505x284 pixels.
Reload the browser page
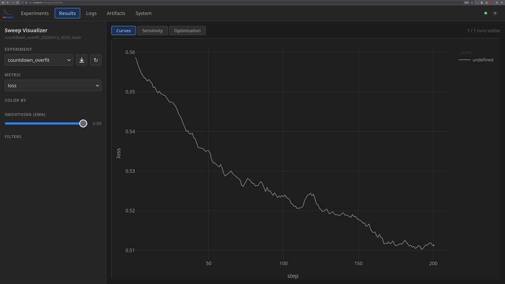click(17, 3)
